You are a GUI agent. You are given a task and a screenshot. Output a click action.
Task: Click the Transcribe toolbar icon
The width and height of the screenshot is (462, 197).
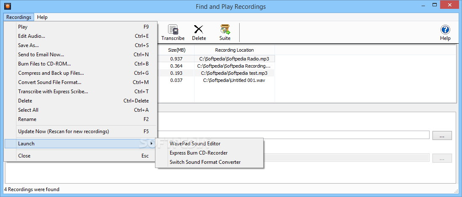click(x=173, y=32)
